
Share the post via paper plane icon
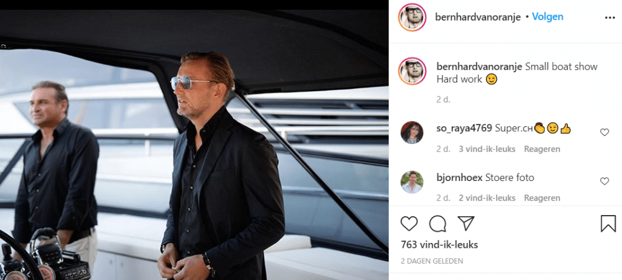pos(465,224)
